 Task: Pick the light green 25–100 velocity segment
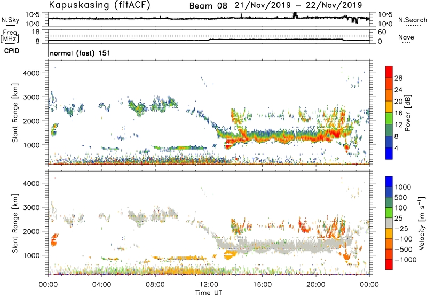click(x=389, y=213)
